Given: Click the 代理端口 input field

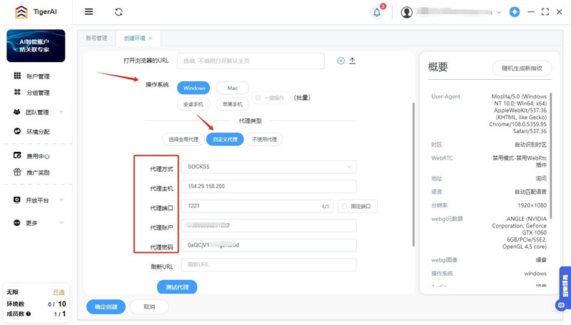Looking at the screenshot, I should (257, 206).
